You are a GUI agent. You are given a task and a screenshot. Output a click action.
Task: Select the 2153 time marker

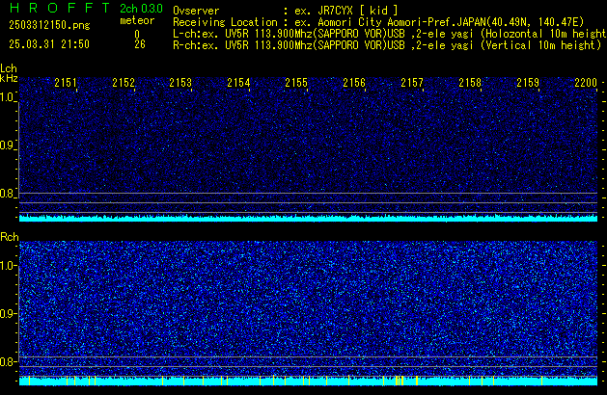point(180,83)
